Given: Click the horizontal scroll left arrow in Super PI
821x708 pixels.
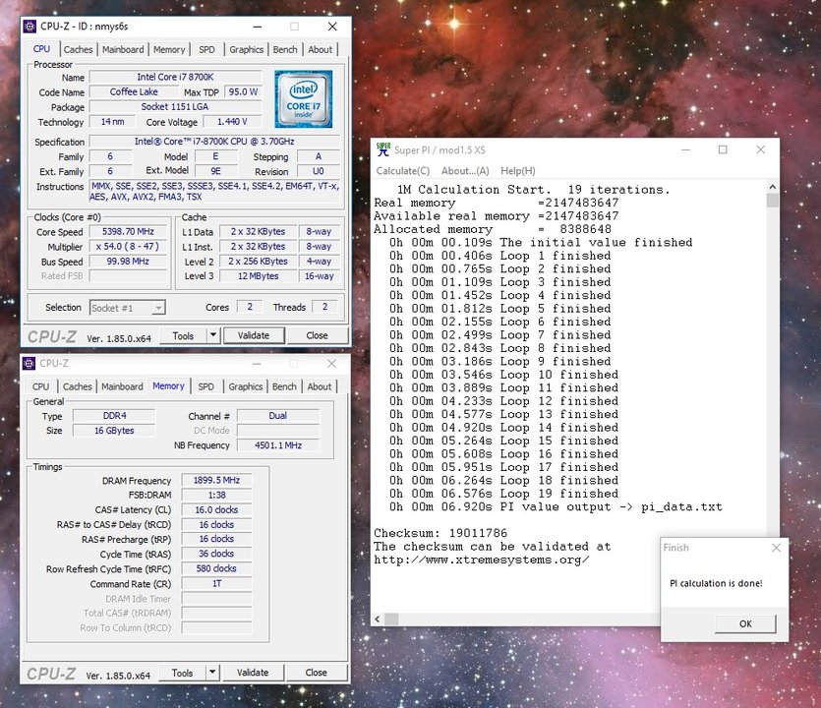Looking at the screenshot, I should [x=378, y=619].
